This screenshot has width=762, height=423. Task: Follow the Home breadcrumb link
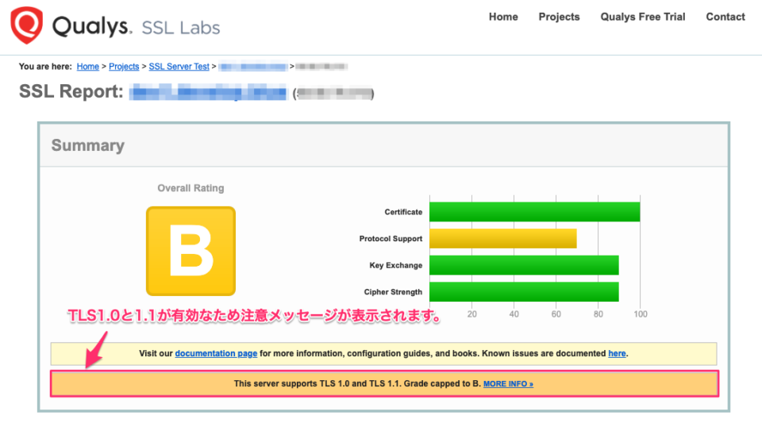[x=87, y=67]
